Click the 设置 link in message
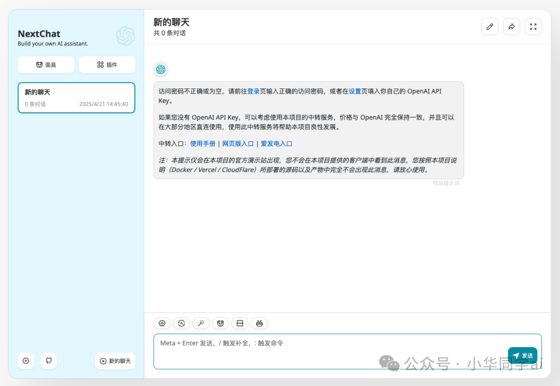This screenshot has height=386, width=560. pos(355,91)
